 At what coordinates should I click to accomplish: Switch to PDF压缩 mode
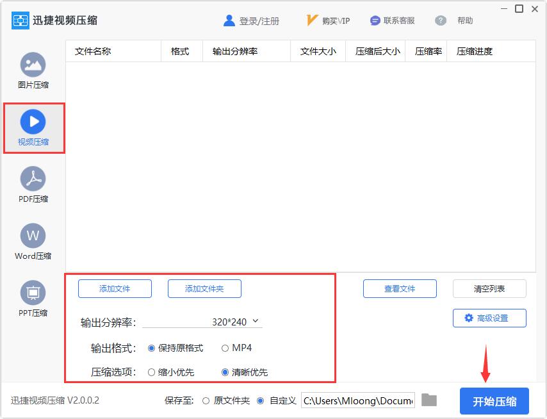click(33, 185)
